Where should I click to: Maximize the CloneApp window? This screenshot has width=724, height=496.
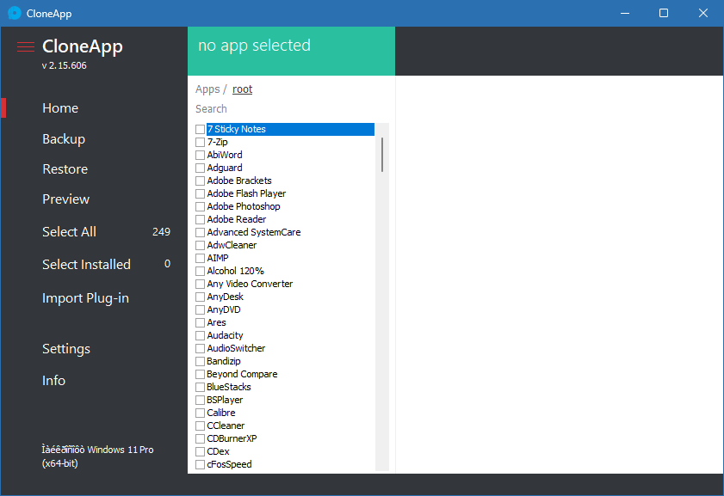point(664,13)
